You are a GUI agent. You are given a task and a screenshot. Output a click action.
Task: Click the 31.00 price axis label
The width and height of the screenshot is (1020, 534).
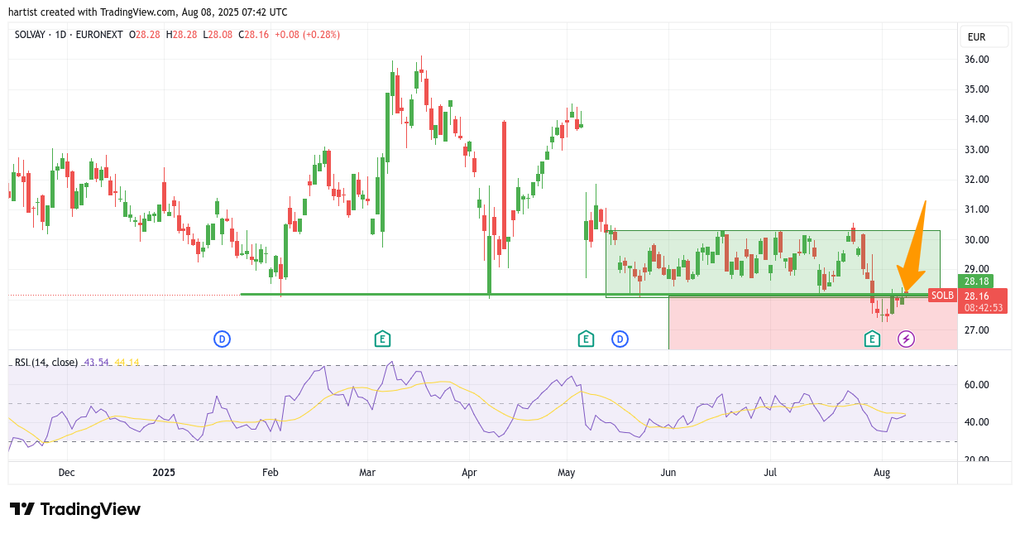[x=977, y=209]
